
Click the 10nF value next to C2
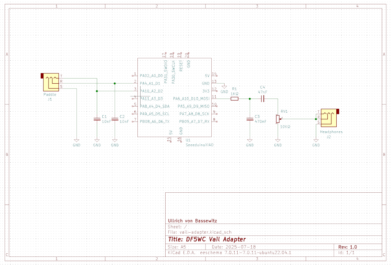point(125,121)
